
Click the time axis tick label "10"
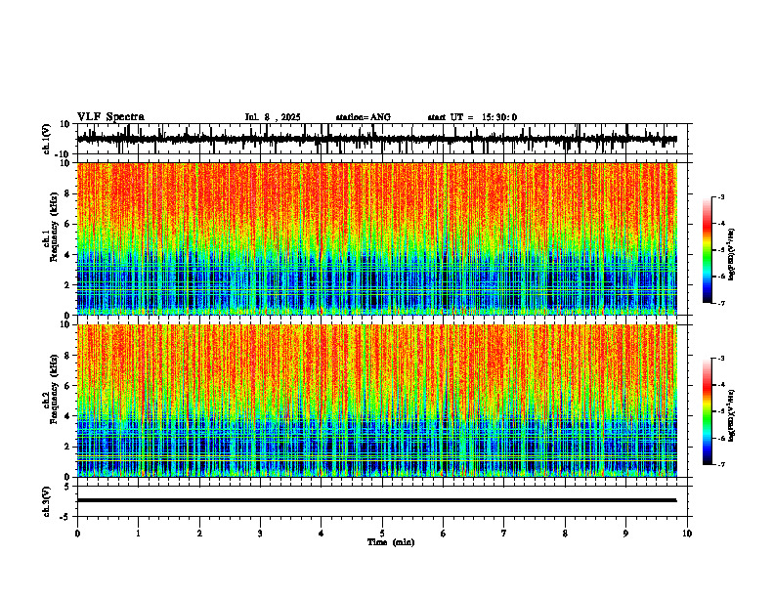point(687,534)
